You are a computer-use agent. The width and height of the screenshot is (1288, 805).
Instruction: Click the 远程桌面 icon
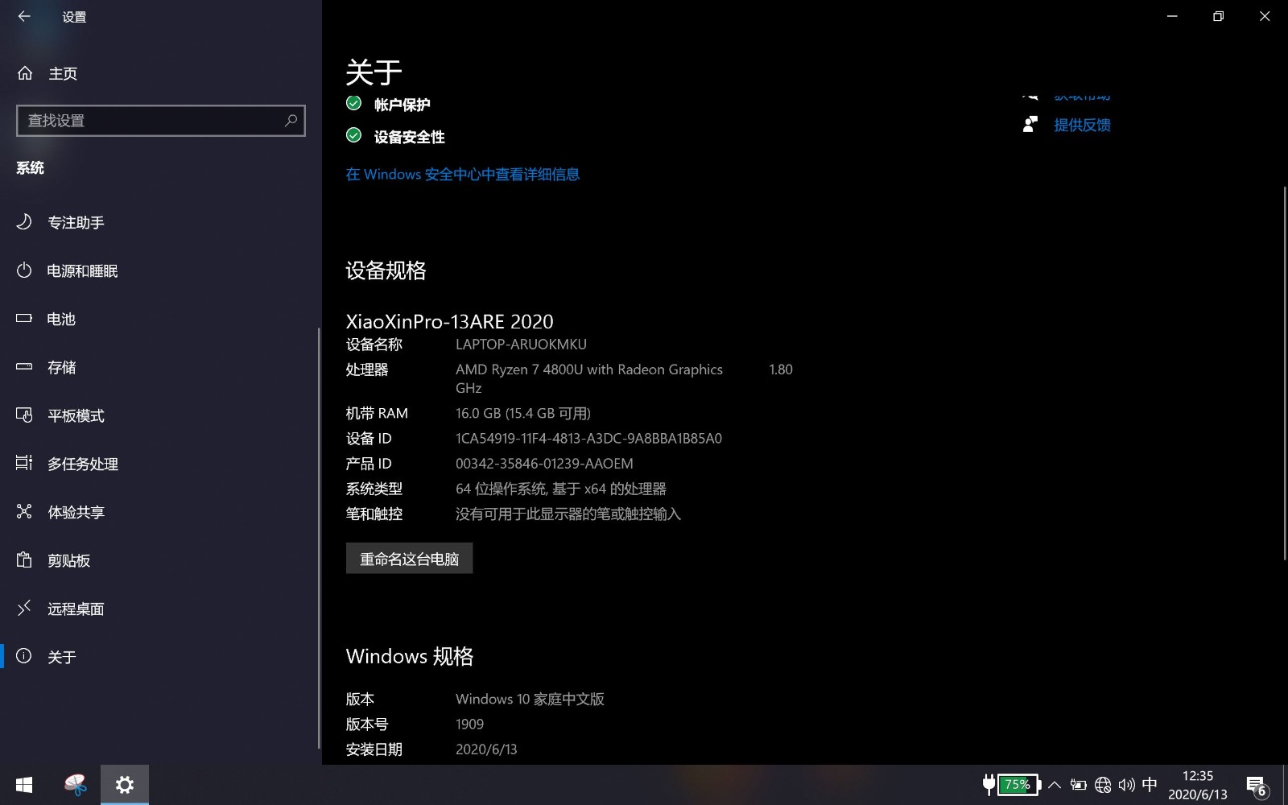(x=24, y=608)
